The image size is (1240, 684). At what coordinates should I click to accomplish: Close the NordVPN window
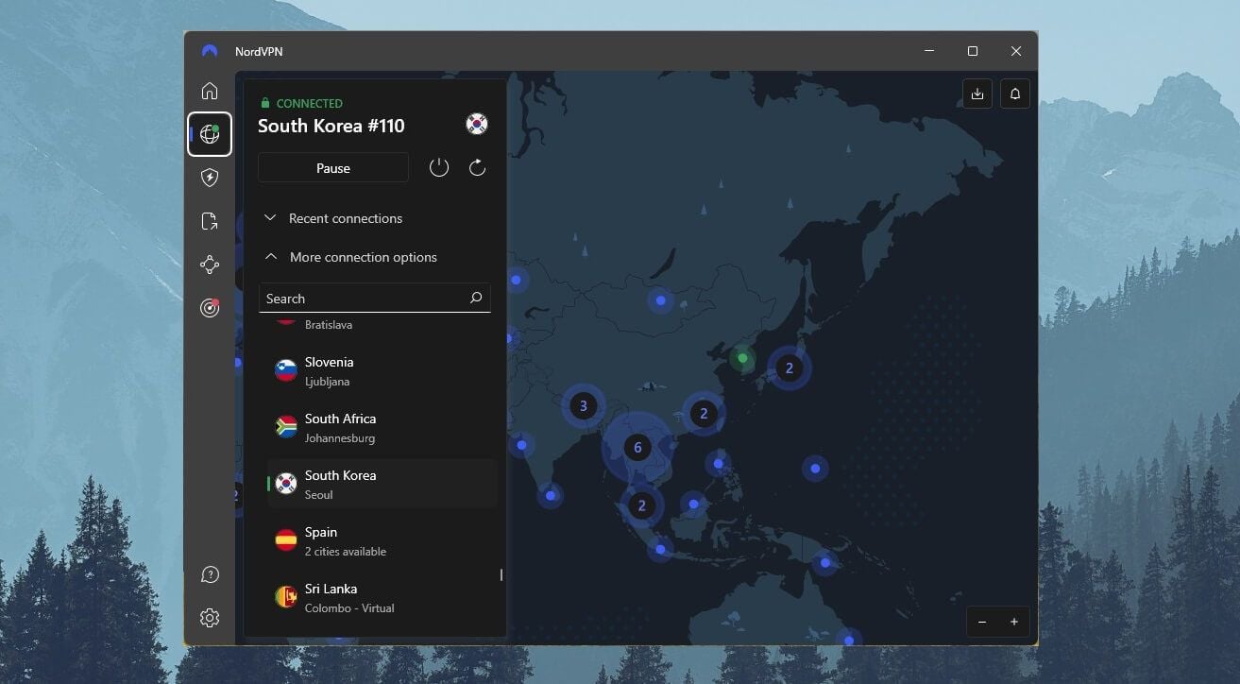[x=1016, y=51]
